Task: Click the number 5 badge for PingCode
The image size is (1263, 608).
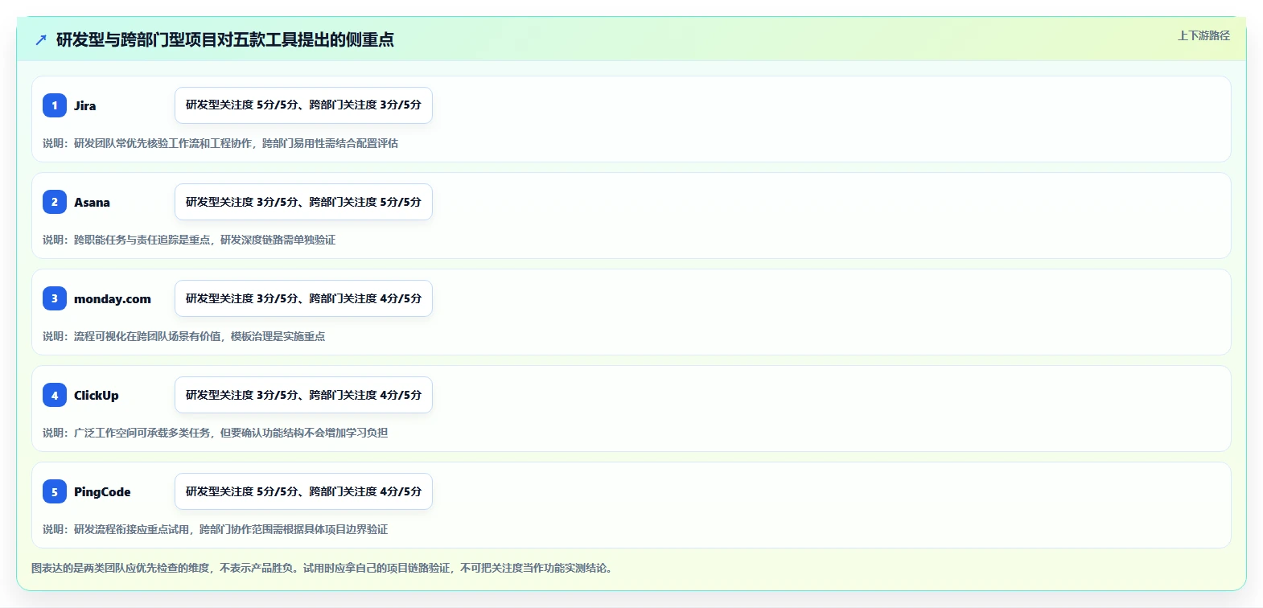Action: [55, 491]
